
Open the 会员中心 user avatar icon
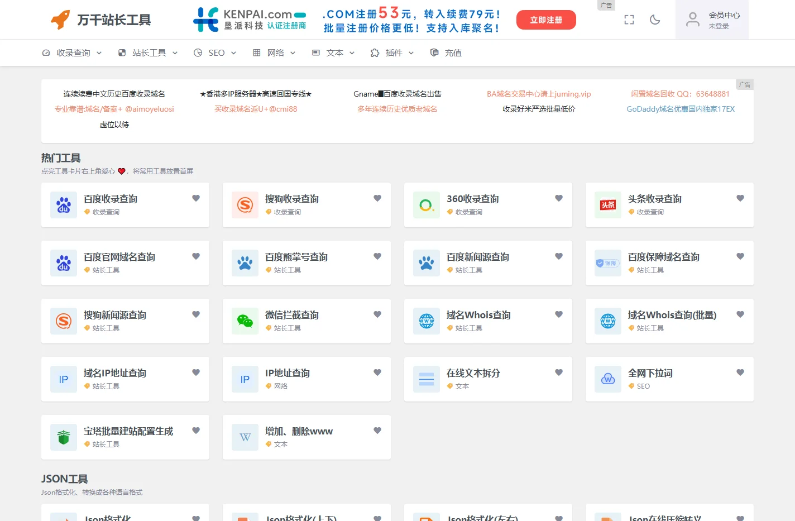coord(693,20)
